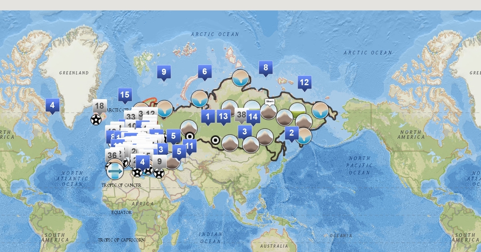481x252 pixels.
Task: Select the gray 9 marker above Africa
Action: point(159,162)
